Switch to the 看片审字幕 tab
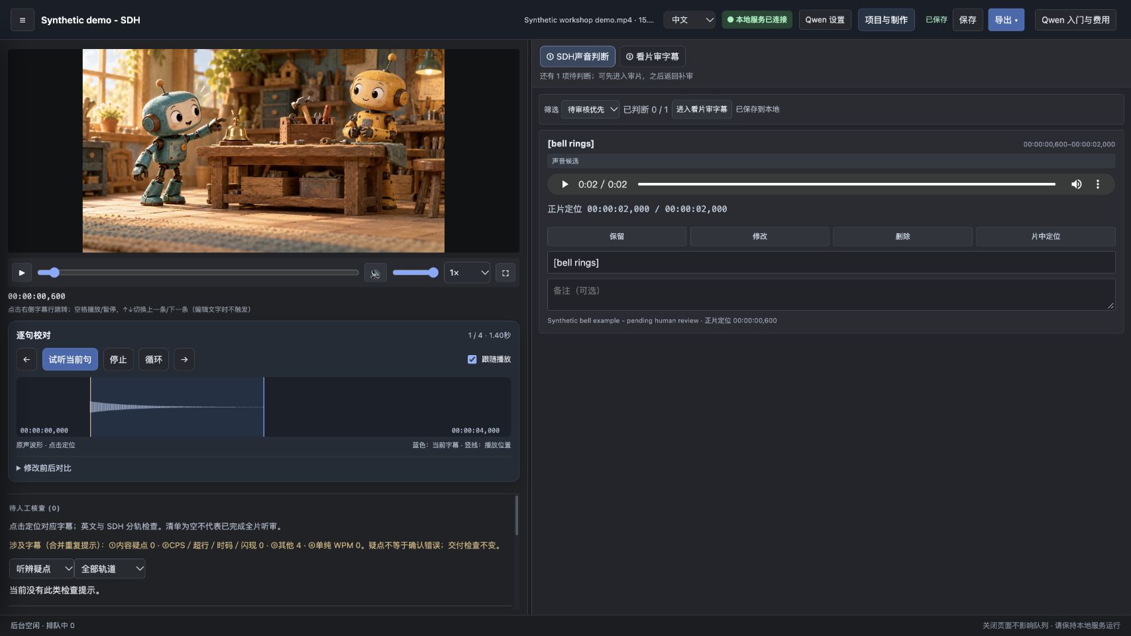The width and height of the screenshot is (1131, 636). [x=653, y=56]
